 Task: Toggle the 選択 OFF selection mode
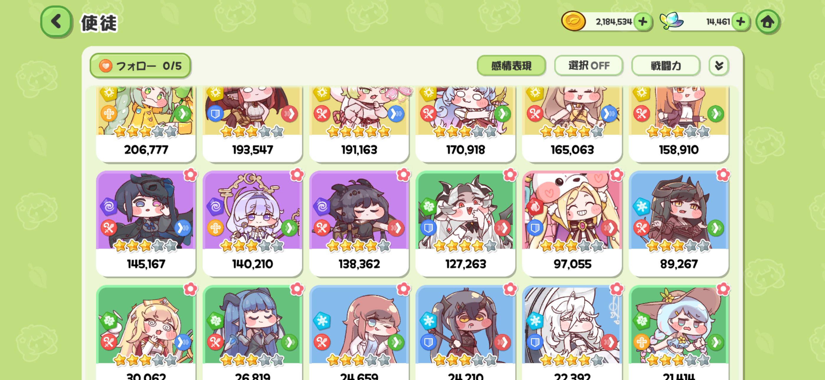589,66
